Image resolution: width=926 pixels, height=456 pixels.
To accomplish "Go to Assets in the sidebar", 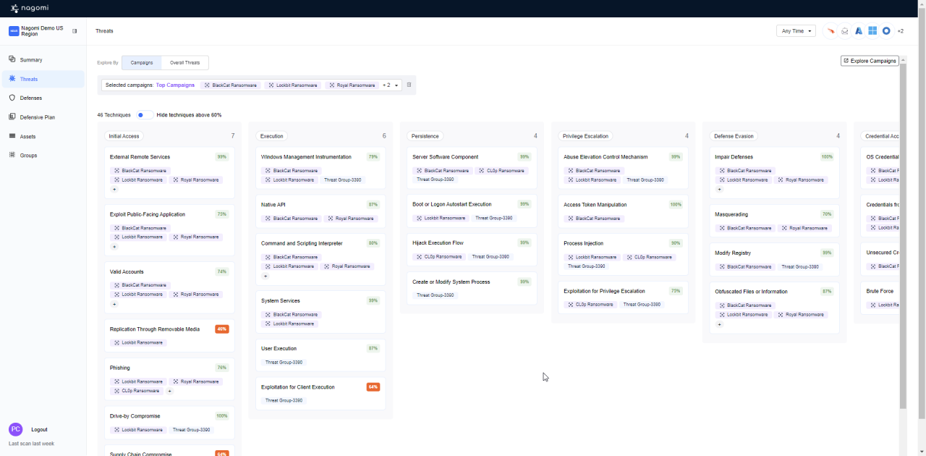I will coord(28,137).
